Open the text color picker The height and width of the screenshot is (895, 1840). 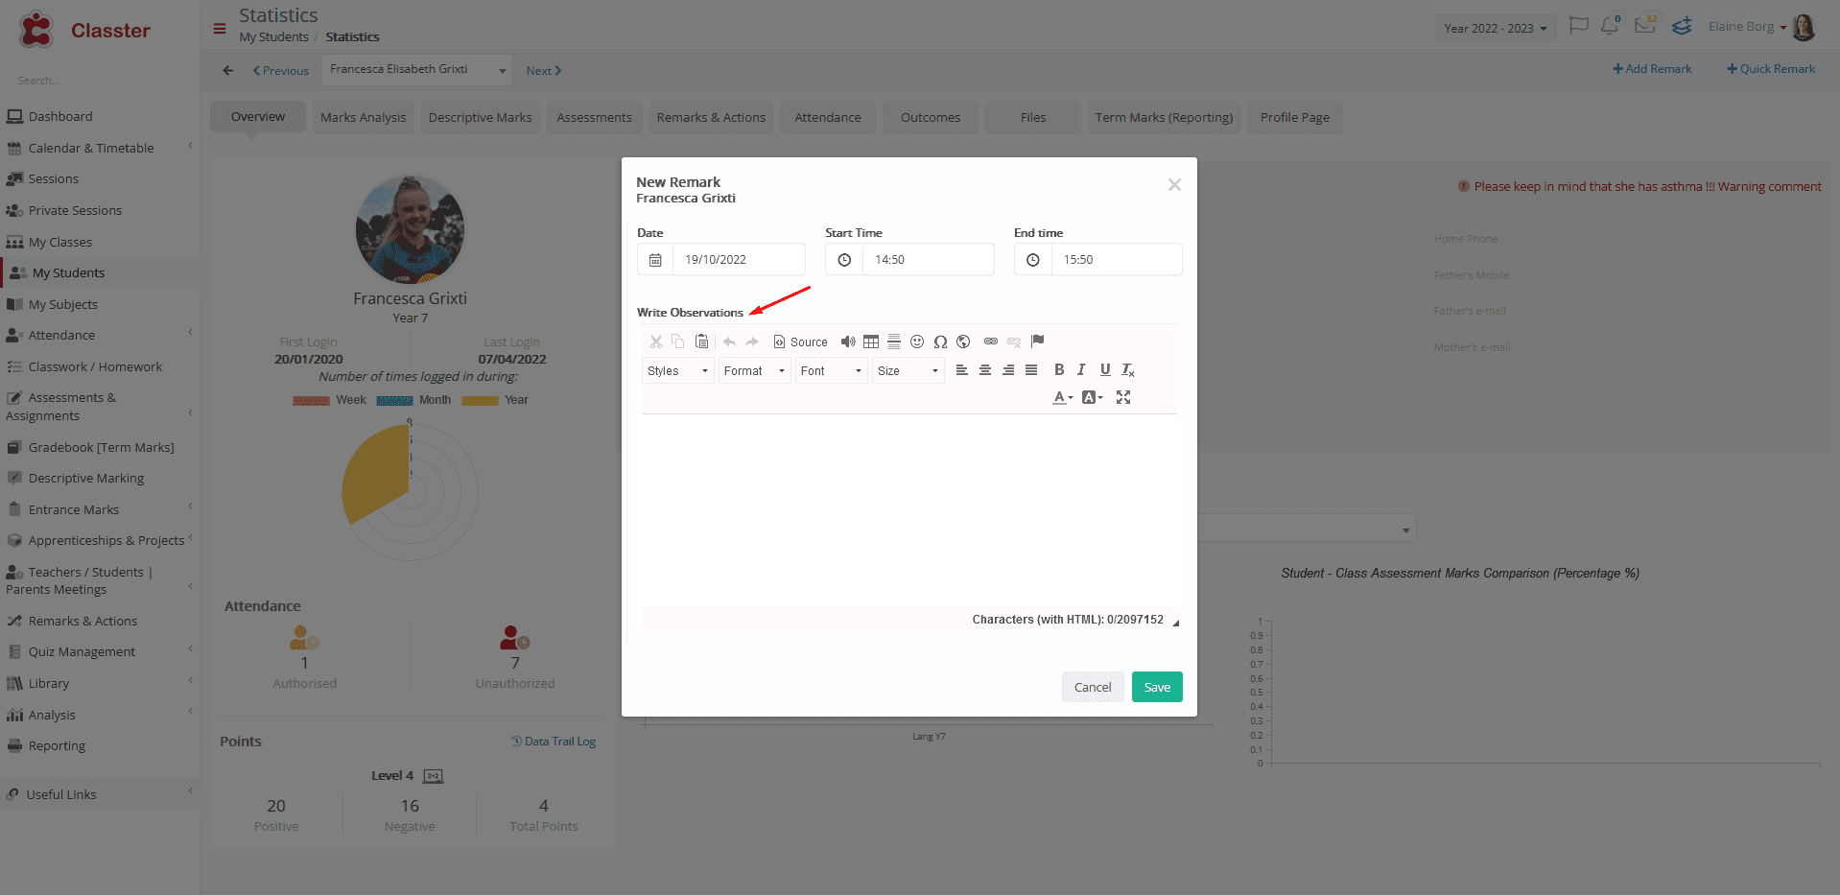coord(1063,397)
